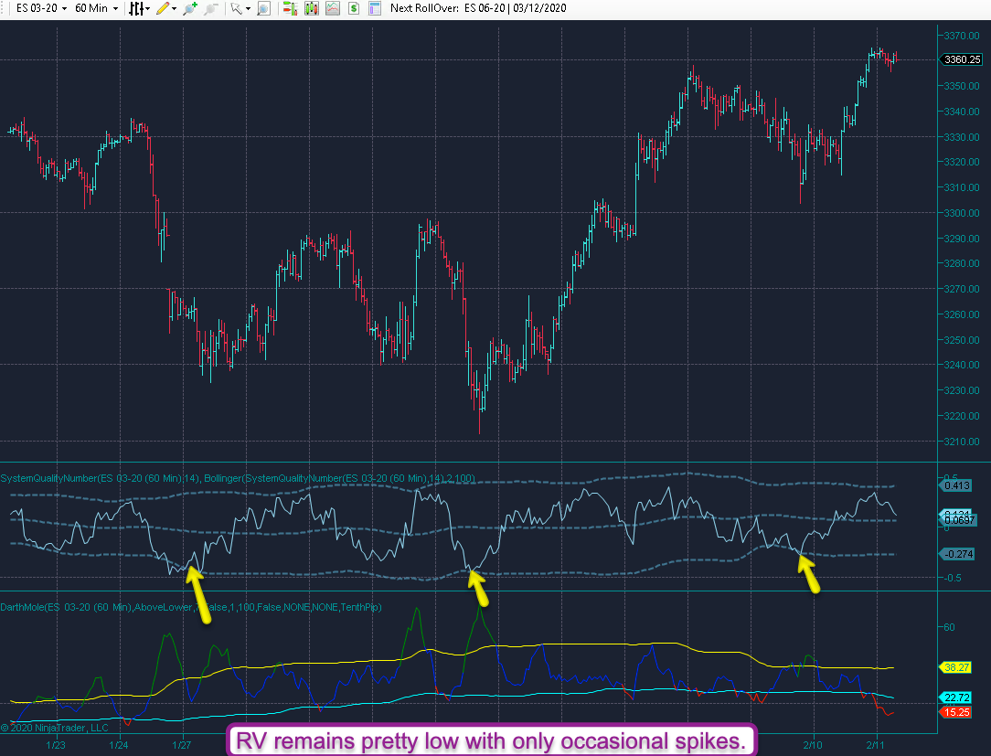Click the greyed zoom out magnifier icon
The height and width of the screenshot is (756, 991).
210,8
